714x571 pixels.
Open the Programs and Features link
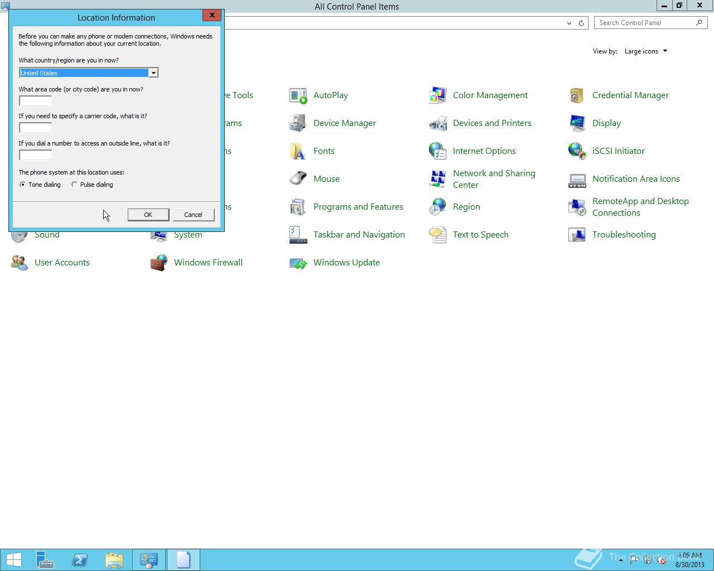click(x=358, y=207)
